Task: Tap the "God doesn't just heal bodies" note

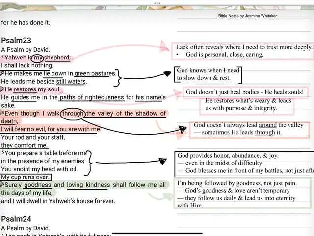Action: (x=244, y=92)
